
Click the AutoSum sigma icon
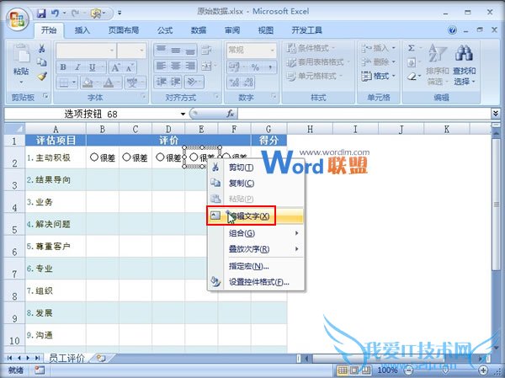click(412, 48)
